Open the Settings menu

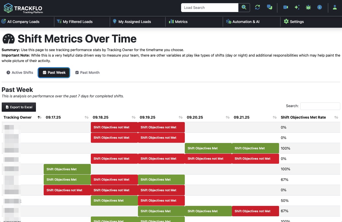294,22
